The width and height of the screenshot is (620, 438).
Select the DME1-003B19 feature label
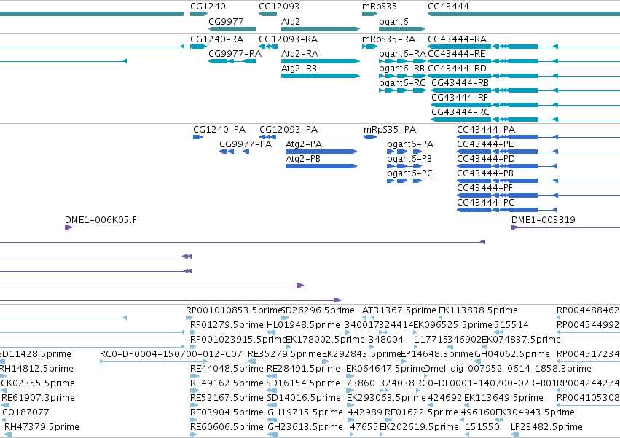pyautogui.click(x=543, y=220)
